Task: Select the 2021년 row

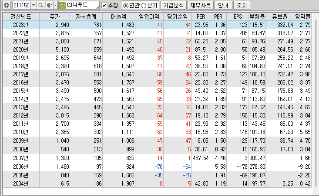Action: pyautogui.click(x=157, y=41)
